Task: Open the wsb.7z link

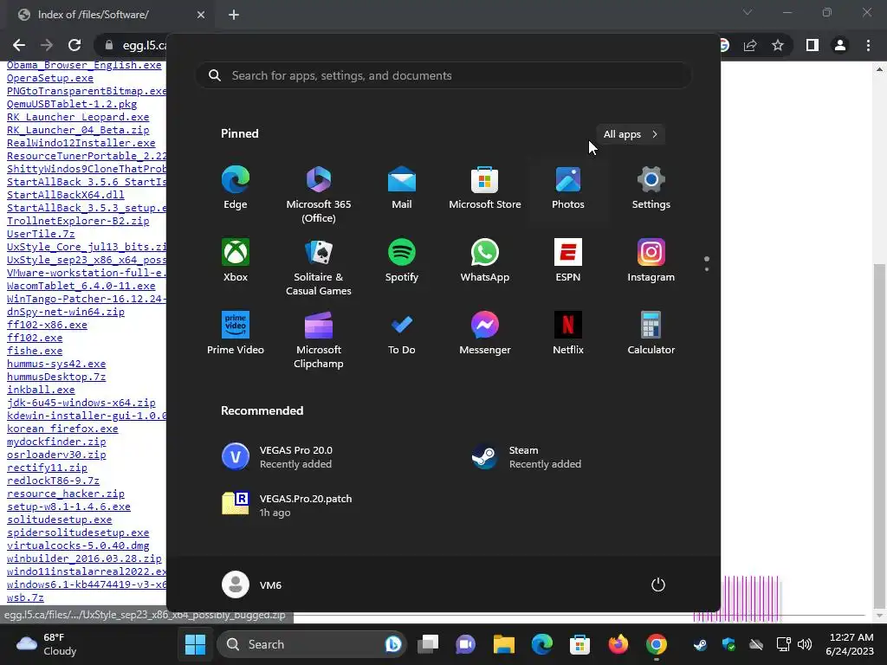Action: tap(25, 597)
